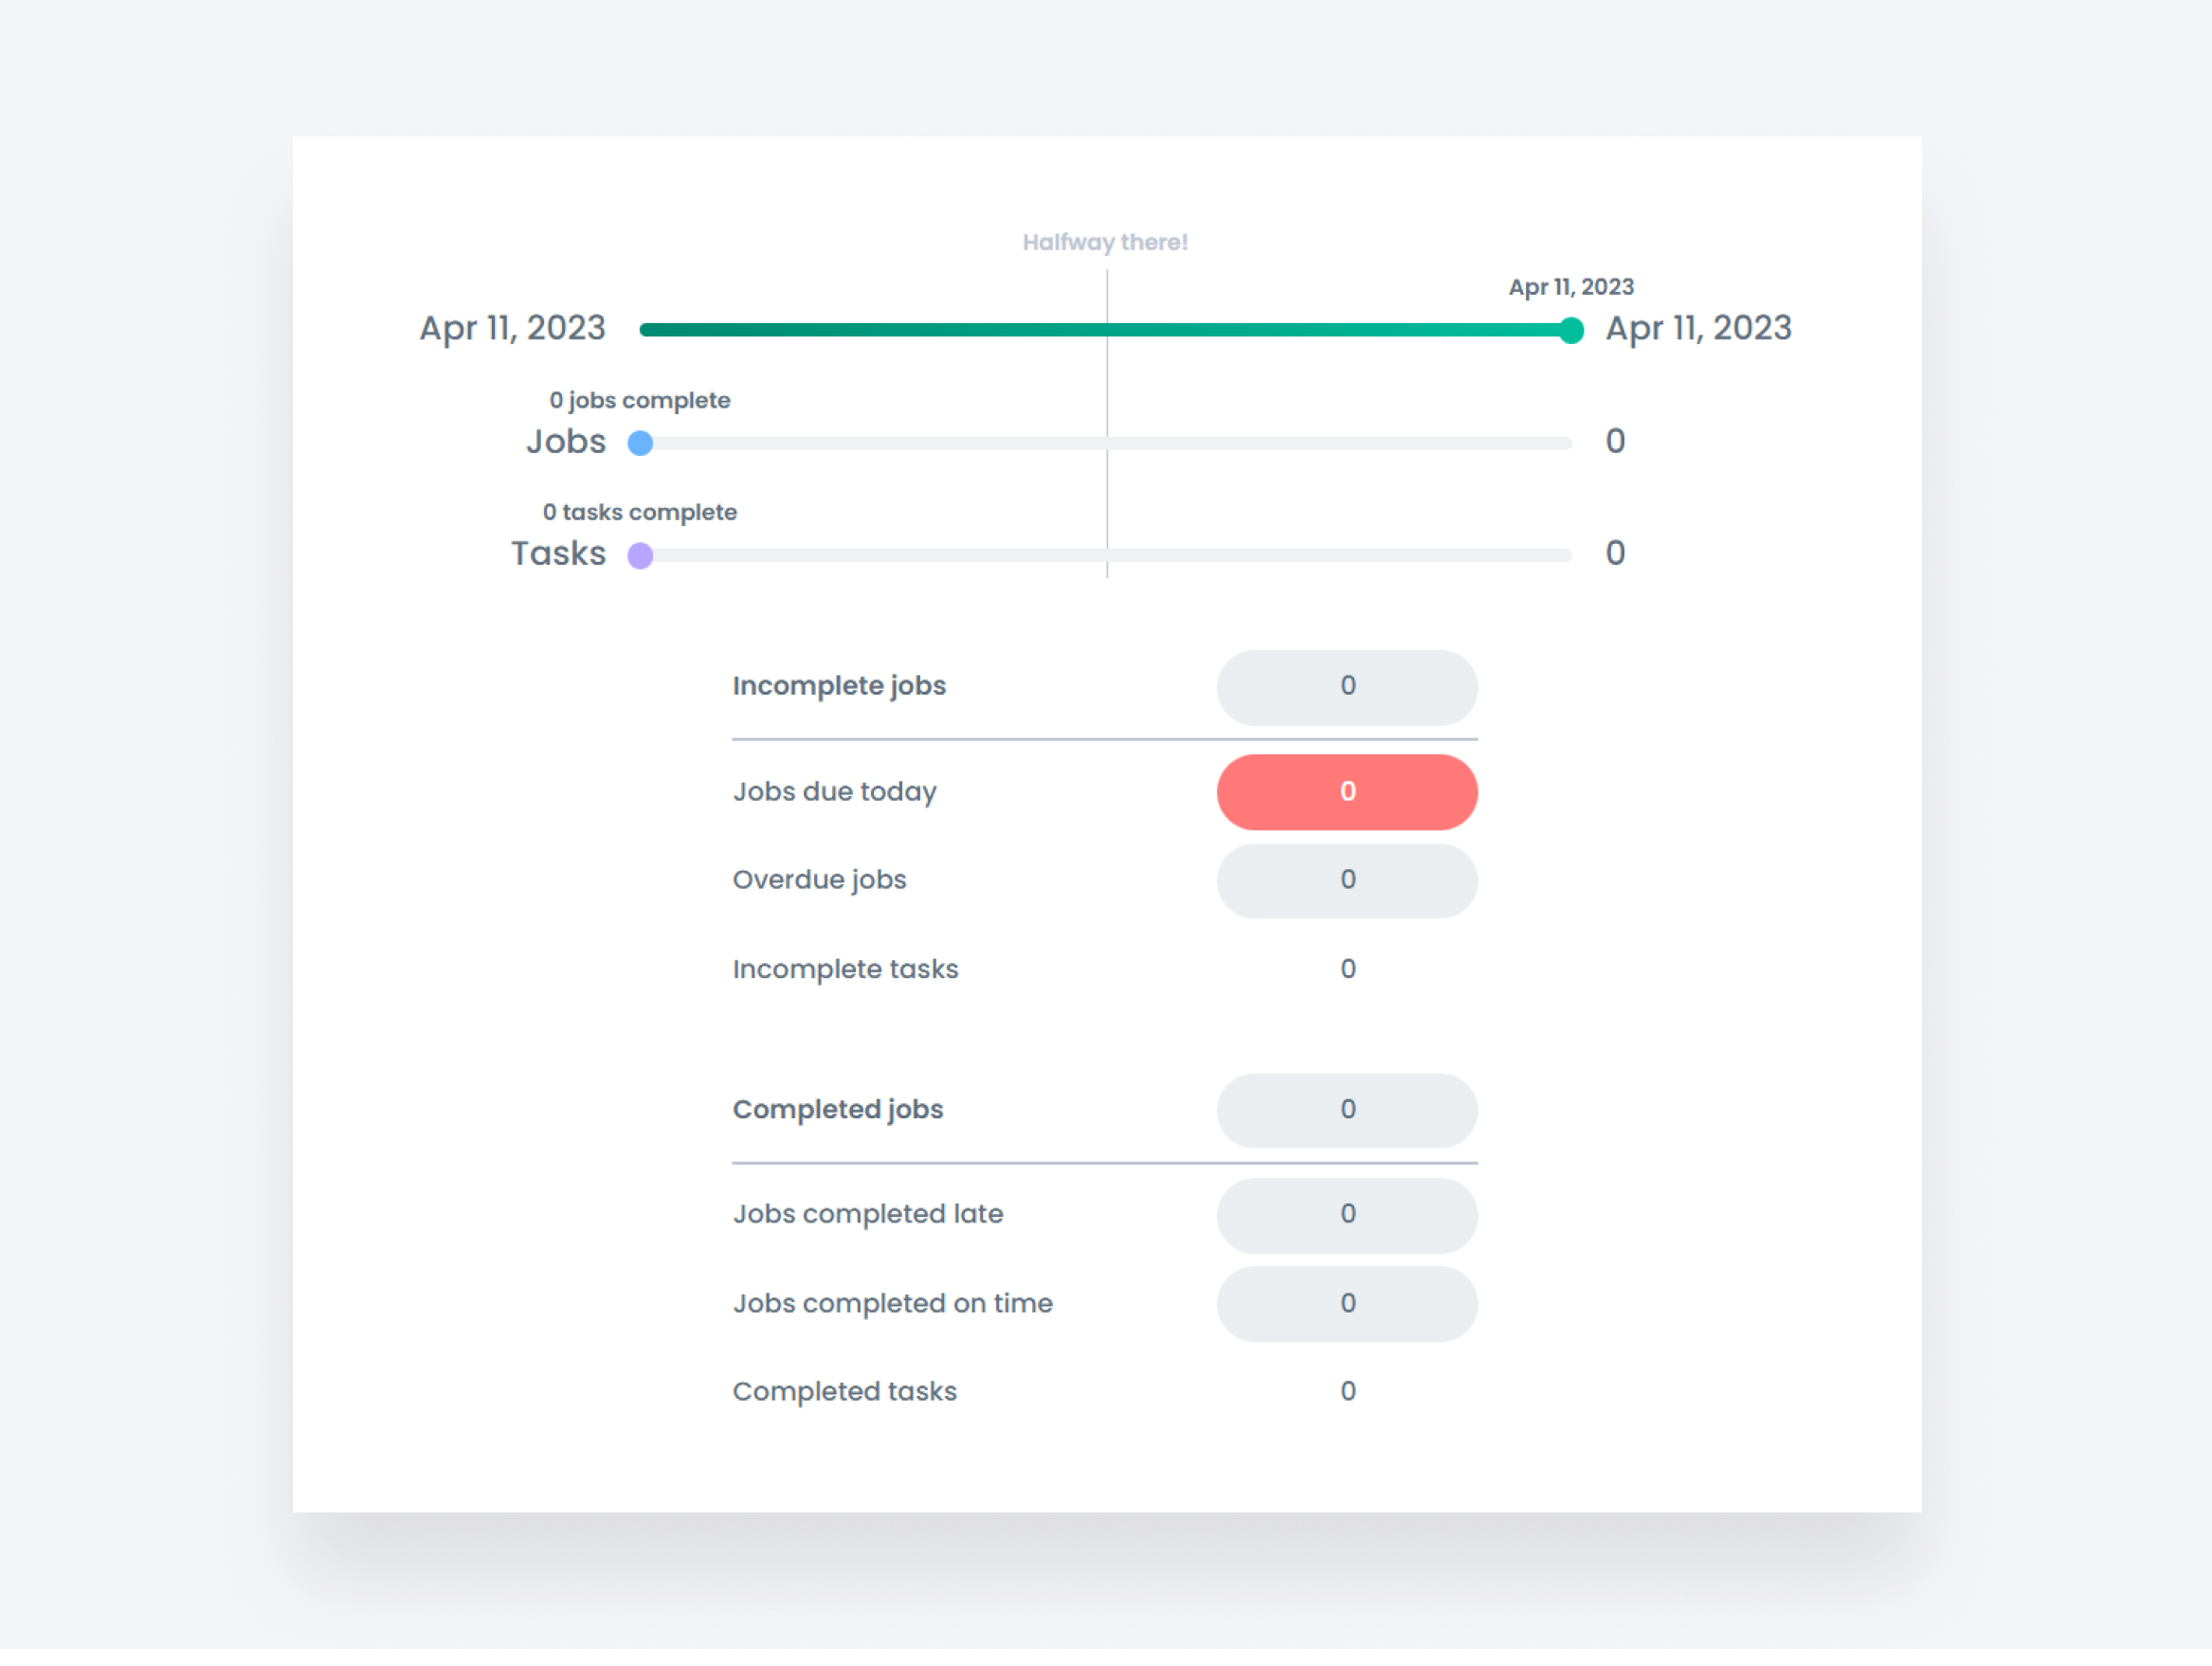This screenshot has width=2212, height=1666.
Task: Click the 0 jobs complete caption
Action: tap(639, 399)
